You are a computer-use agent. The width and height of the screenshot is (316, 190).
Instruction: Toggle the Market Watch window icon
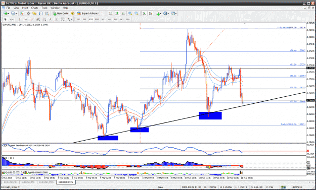tap(22, 13)
